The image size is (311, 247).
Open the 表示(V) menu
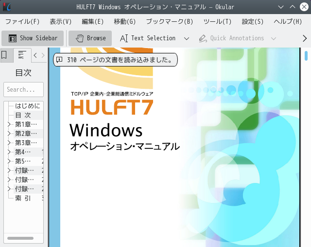pos(60,21)
